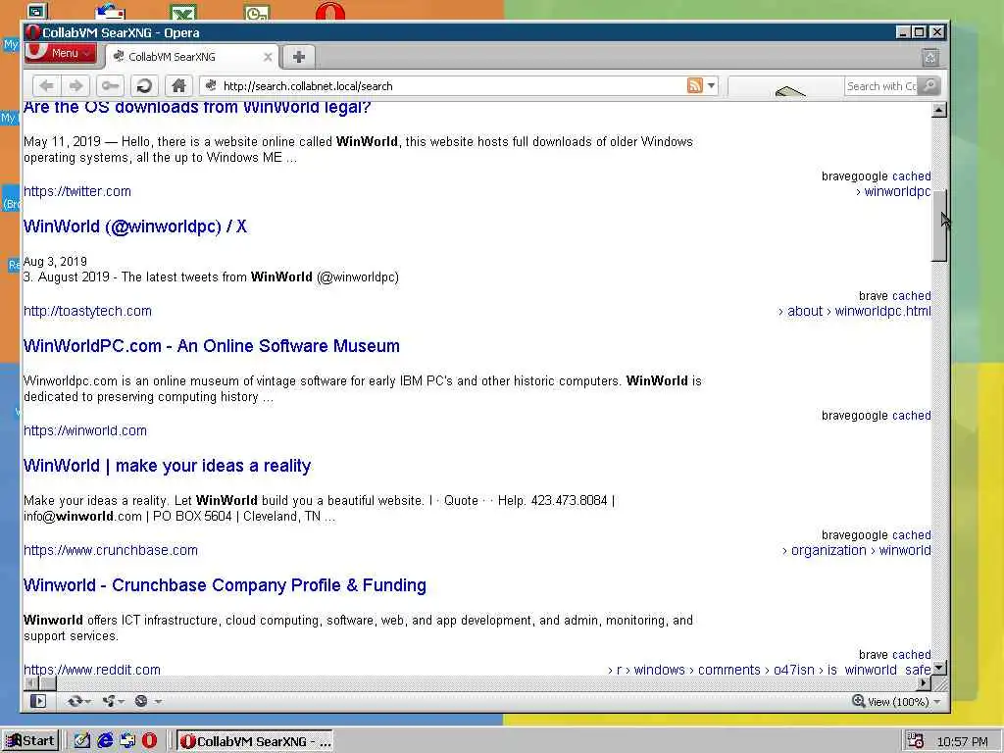This screenshot has height=753, width=1004.
Task: Open 'WinWorld (@winworldpc) / X' result
Action: [x=135, y=226]
